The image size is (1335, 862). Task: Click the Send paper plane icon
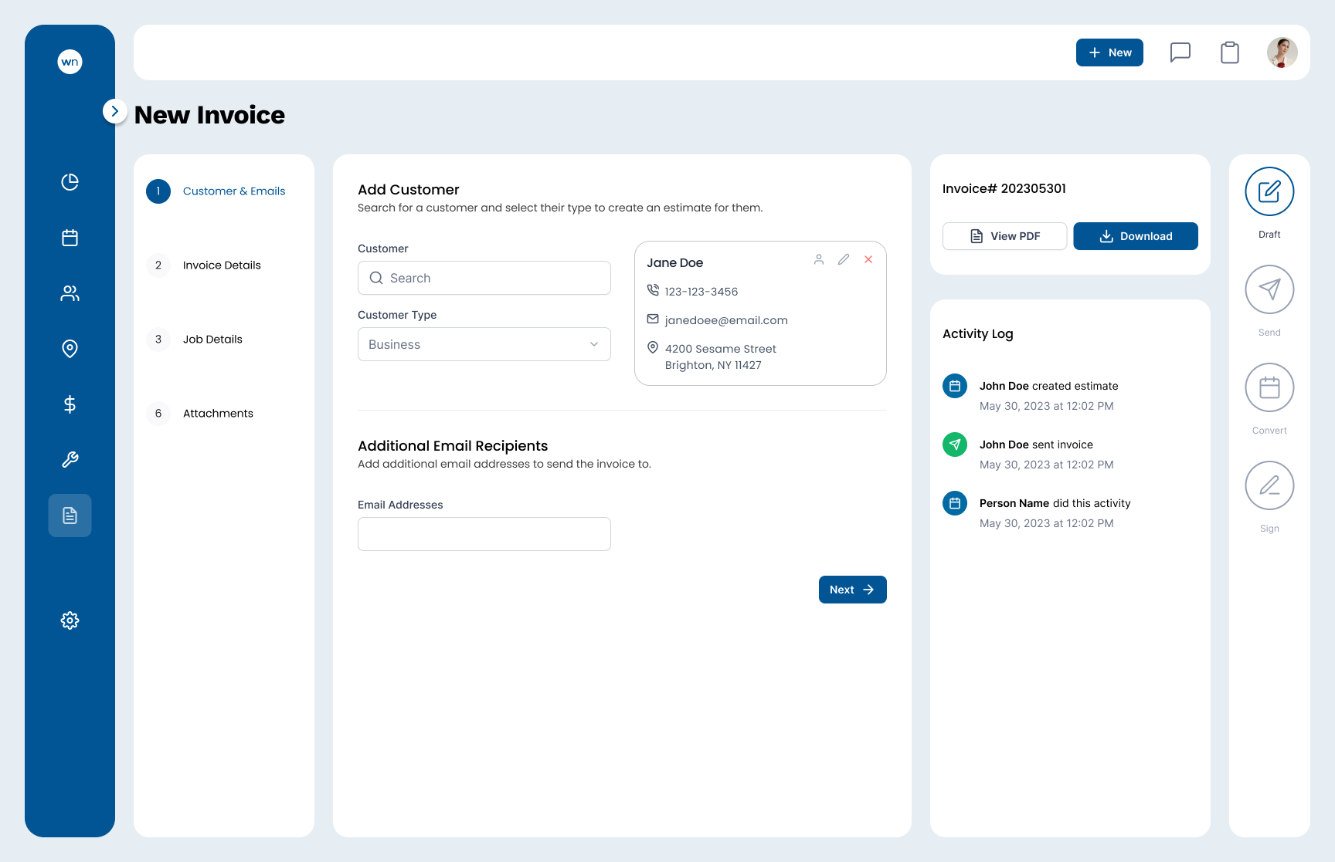tap(1269, 289)
